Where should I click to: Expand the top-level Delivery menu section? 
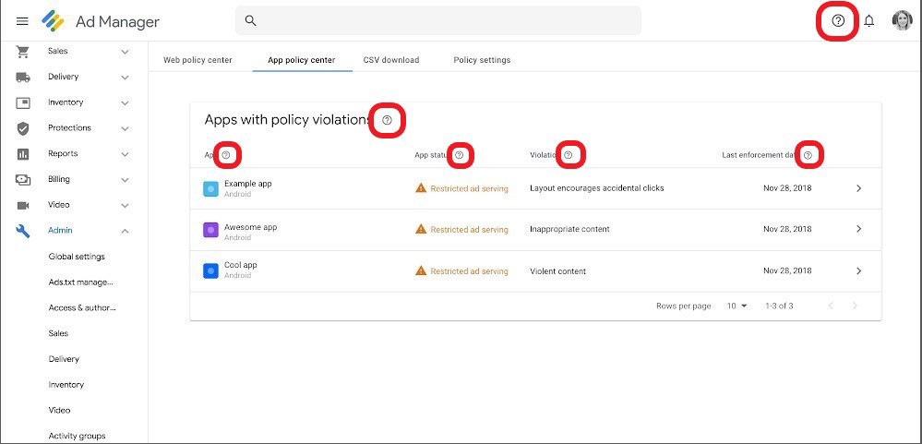(x=125, y=77)
